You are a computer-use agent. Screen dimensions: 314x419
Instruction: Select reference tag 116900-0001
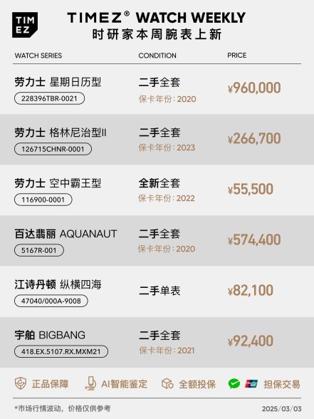pyautogui.click(x=43, y=200)
